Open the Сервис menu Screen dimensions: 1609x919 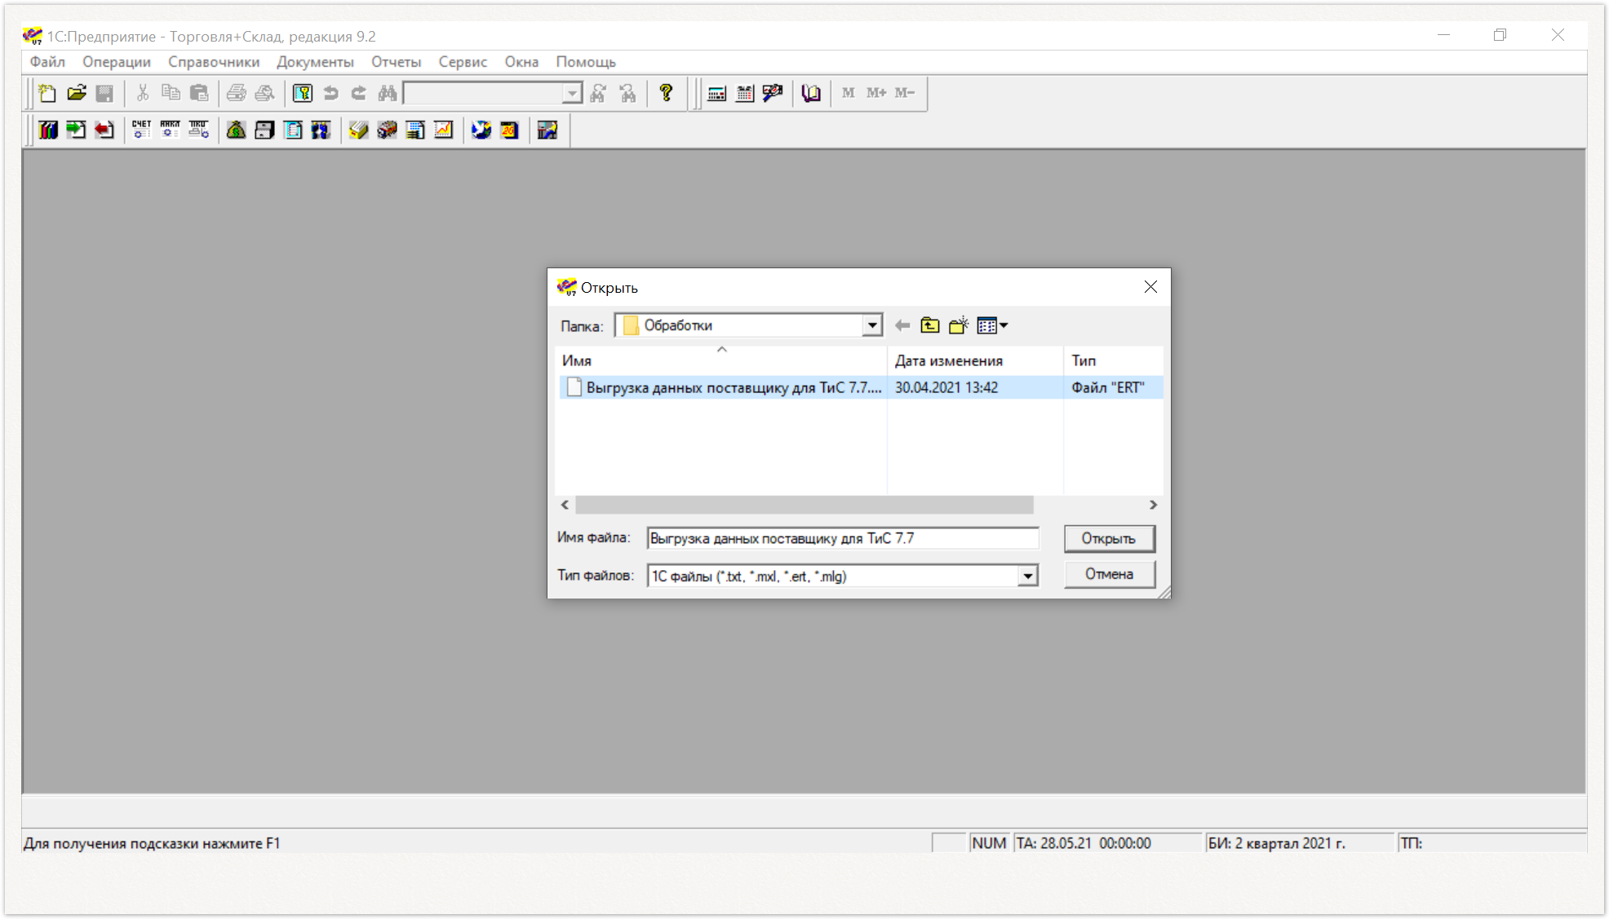pos(463,62)
